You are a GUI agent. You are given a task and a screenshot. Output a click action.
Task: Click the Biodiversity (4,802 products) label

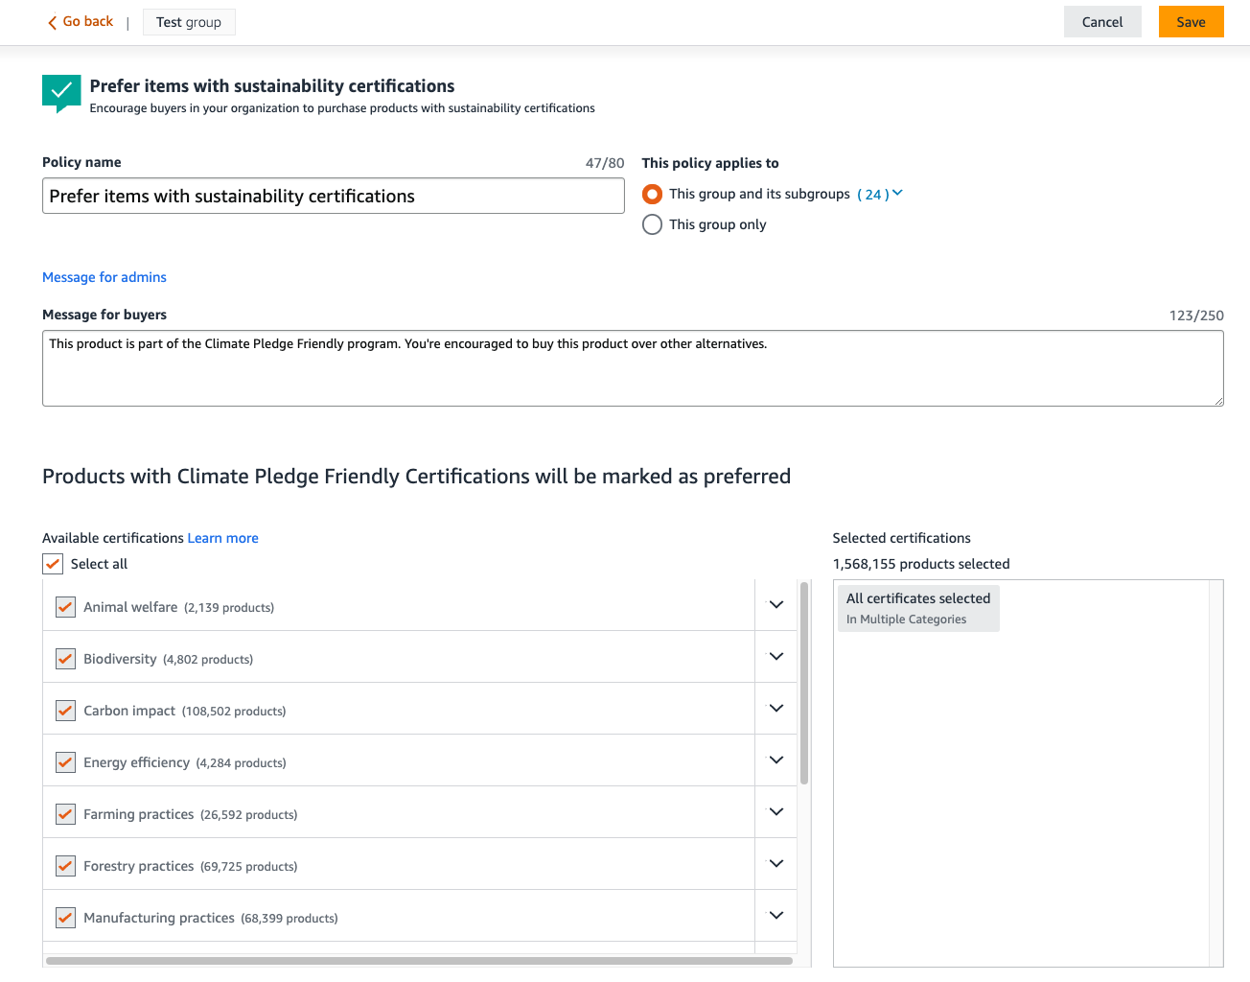click(169, 659)
